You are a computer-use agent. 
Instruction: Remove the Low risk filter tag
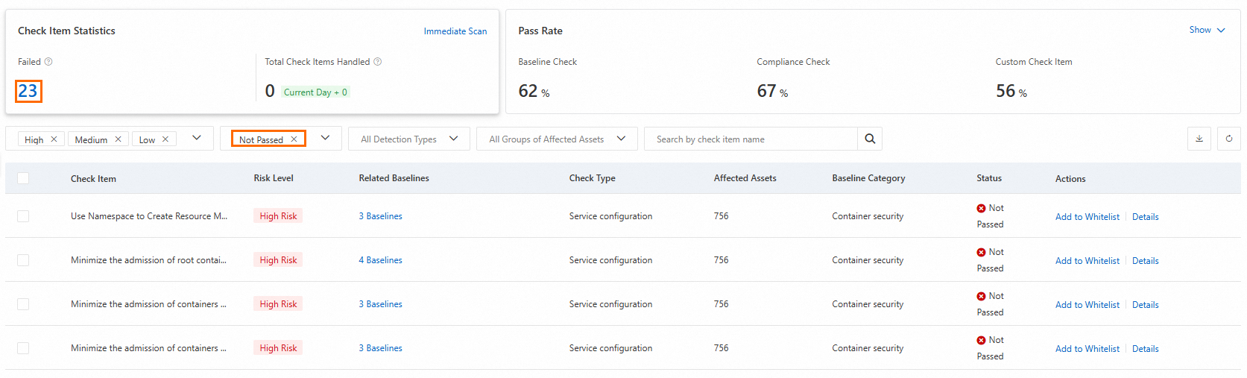165,139
